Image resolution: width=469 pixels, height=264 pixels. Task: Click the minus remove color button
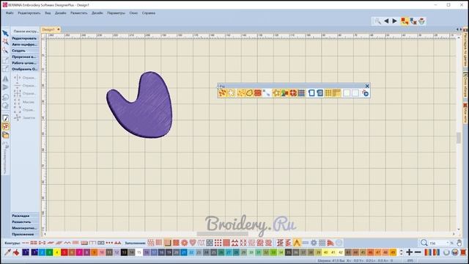tap(418, 252)
